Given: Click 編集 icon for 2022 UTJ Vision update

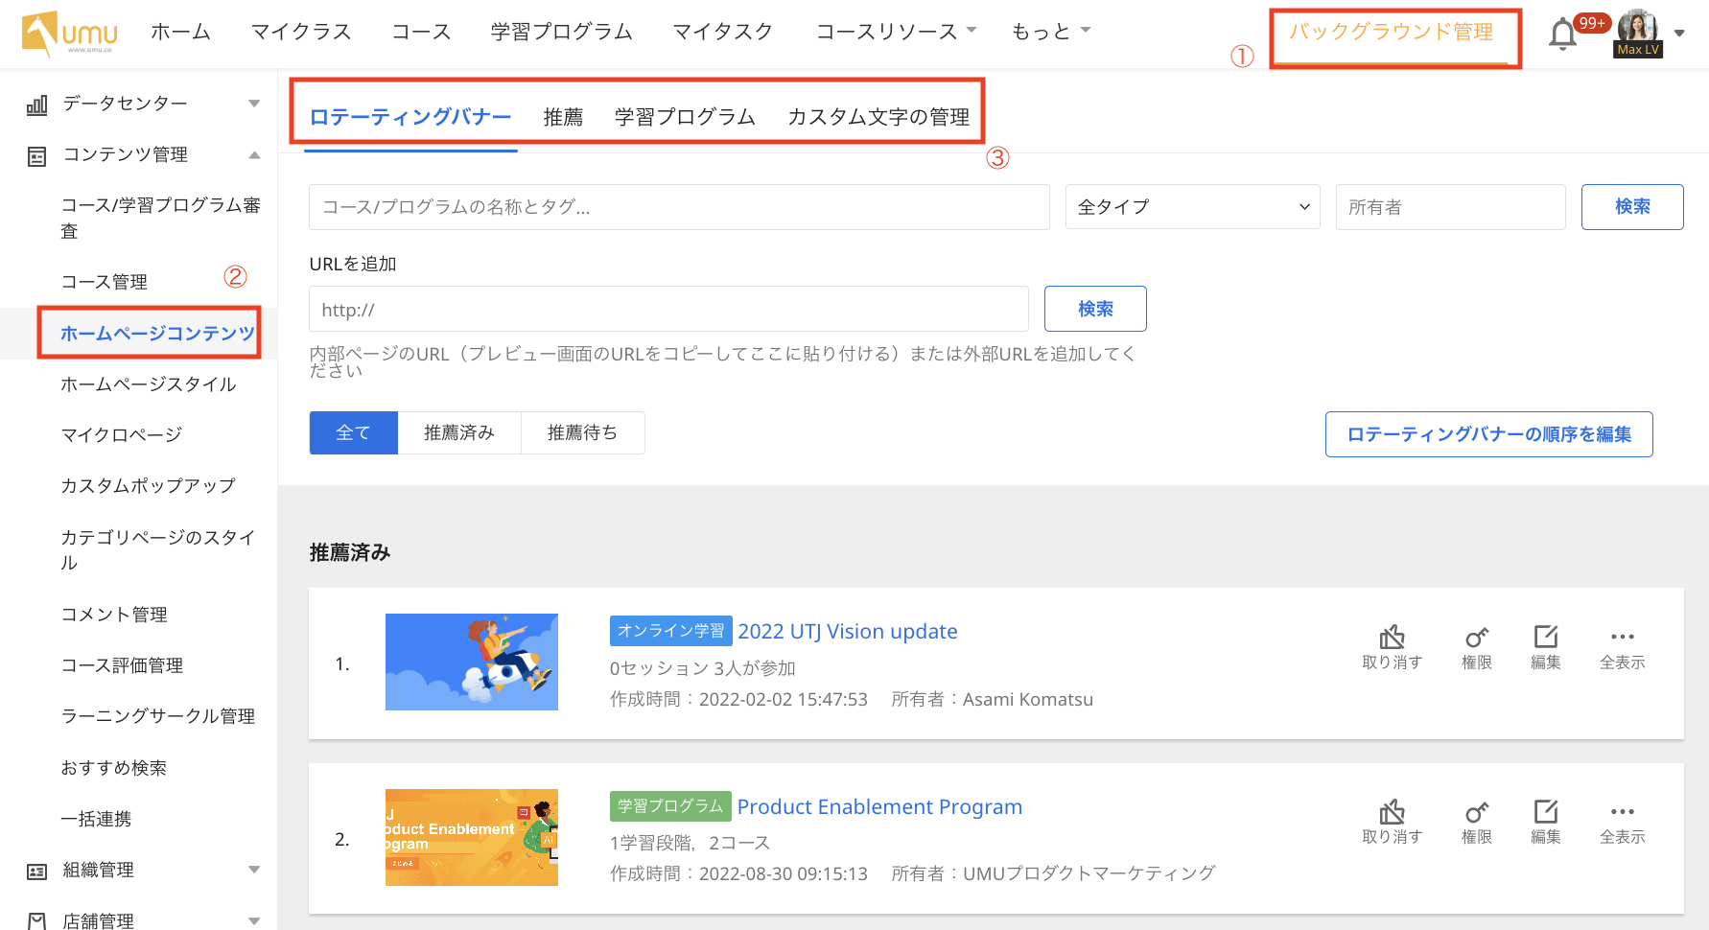Looking at the screenshot, I should click(x=1545, y=638).
